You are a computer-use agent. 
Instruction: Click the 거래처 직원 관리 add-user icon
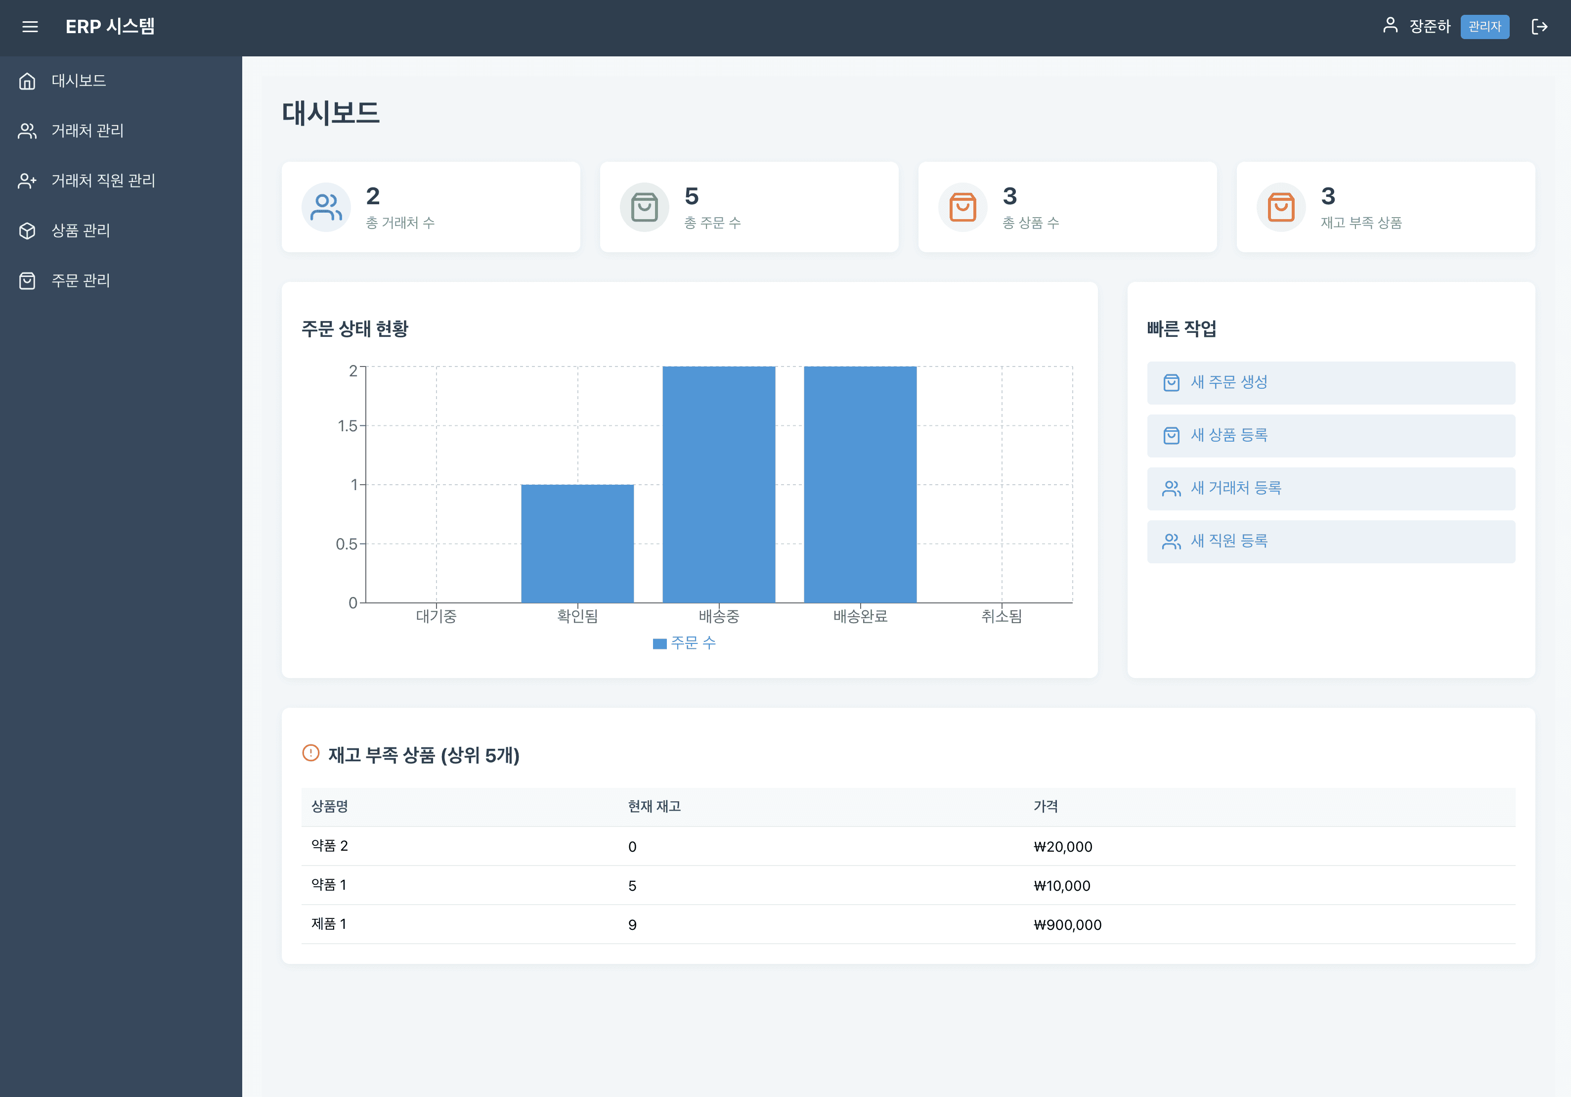click(x=27, y=181)
